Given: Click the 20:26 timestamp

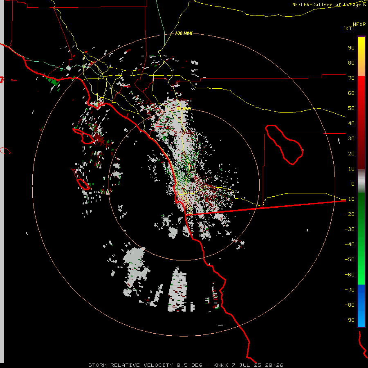Looking at the screenshot, I should pos(274,365).
